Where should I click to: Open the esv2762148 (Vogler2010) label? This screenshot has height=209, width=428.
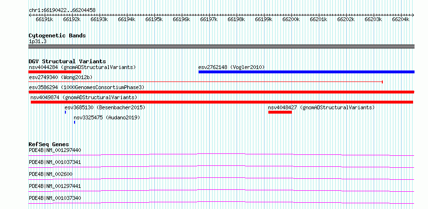coord(231,67)
